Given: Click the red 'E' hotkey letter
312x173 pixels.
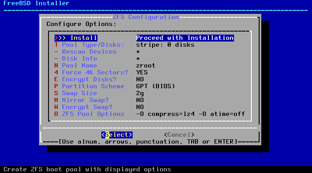Looking at the screenshot, I should [56, 79].
